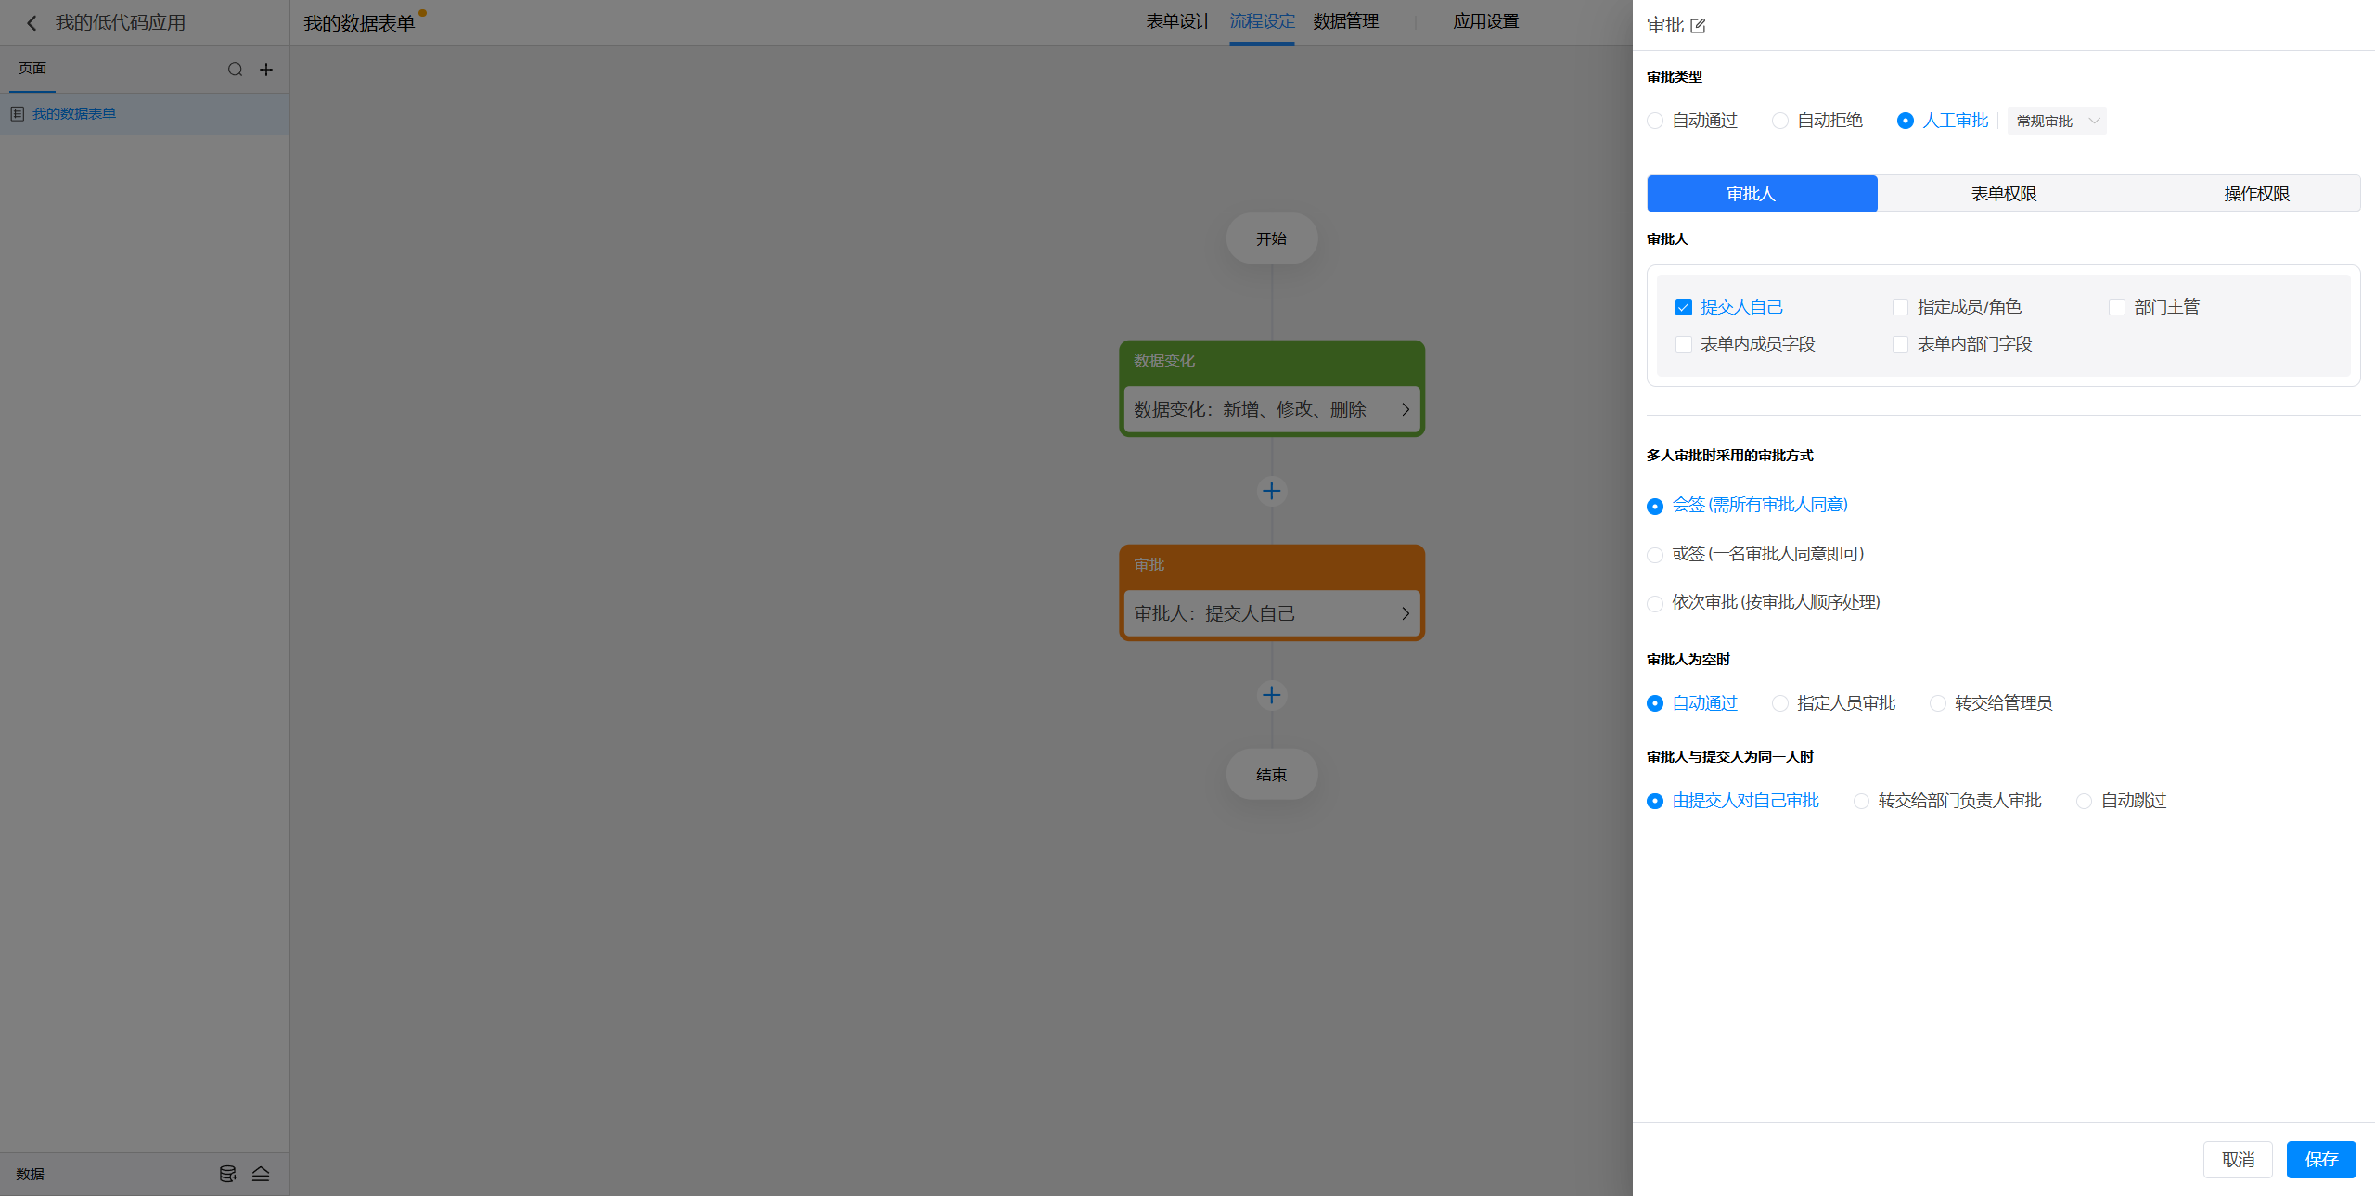Expand the 审批人：提交人自己 chevron
This screenshot has width=2375, height=1196.
point(1405,613)
